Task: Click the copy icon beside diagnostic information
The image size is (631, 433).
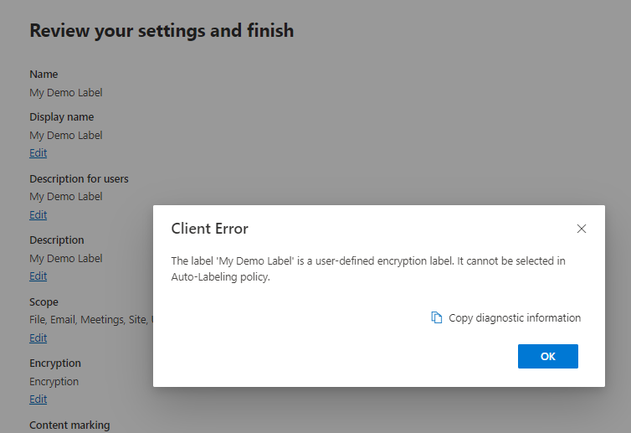Action: click(437, 317)
